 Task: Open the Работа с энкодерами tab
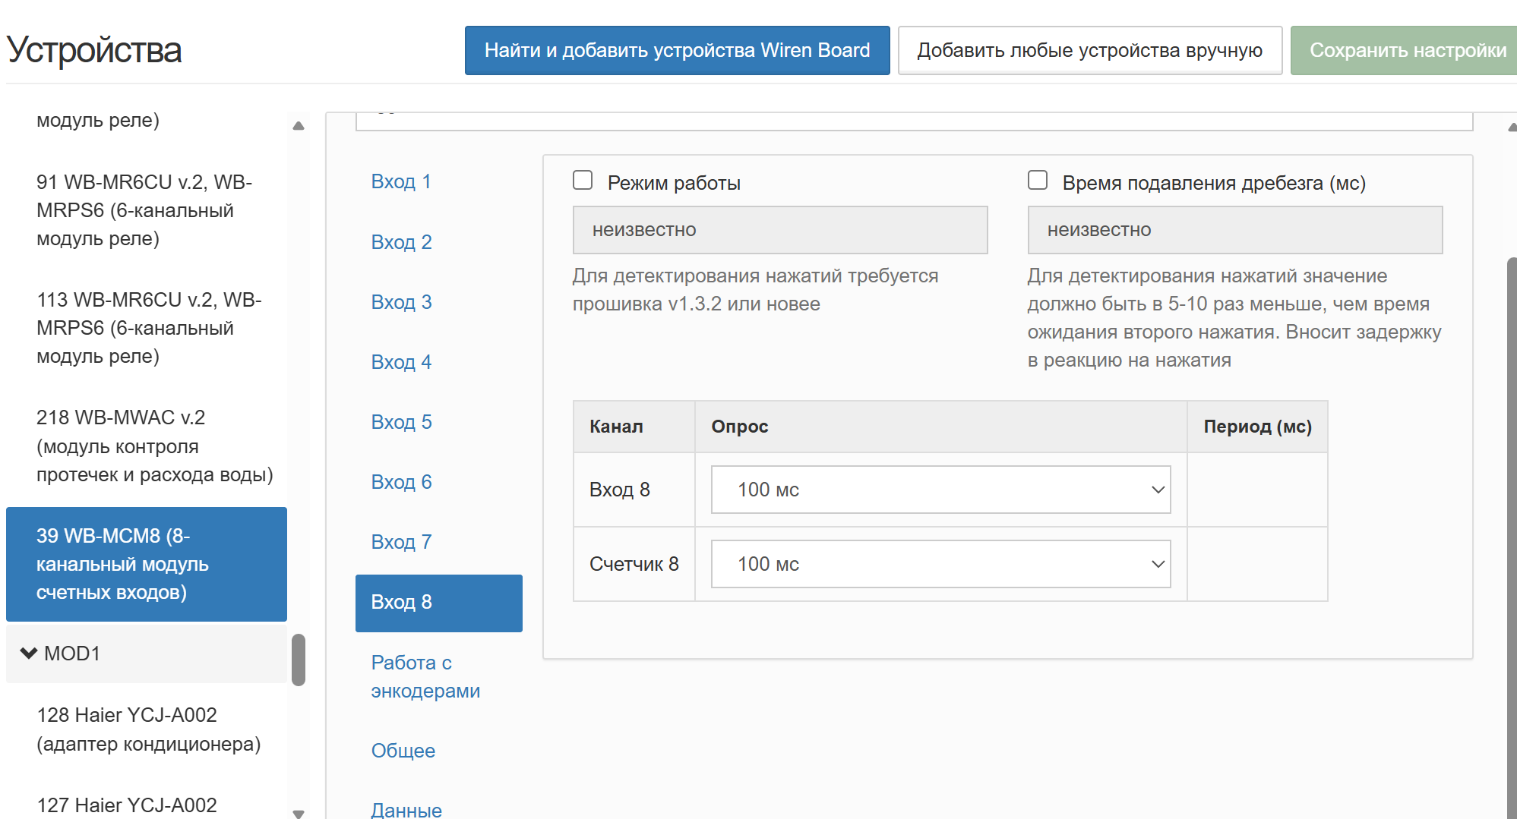[x=425, y=676]
